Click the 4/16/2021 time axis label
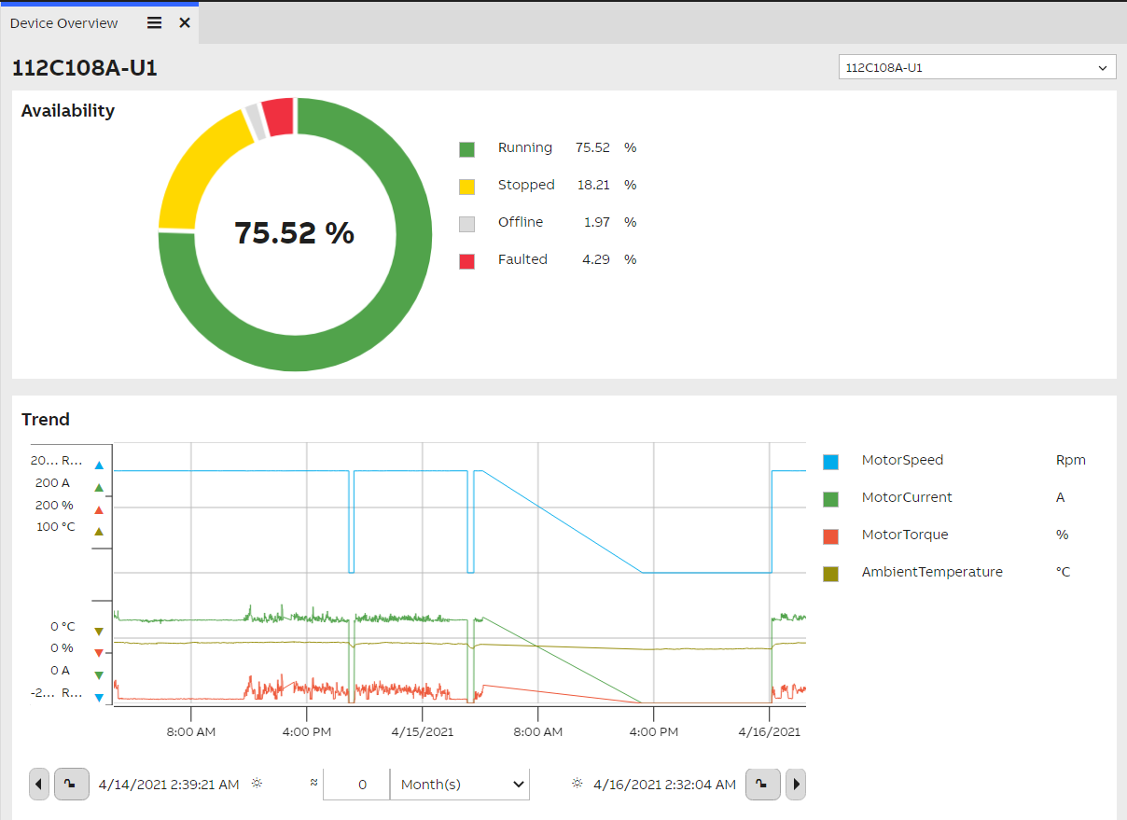The image size is (1127, 820). [771, 732]
